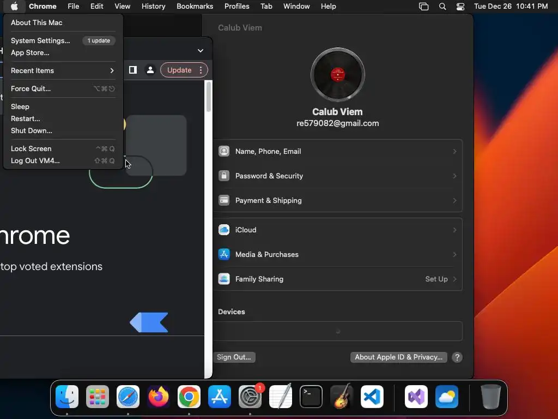
Task: Choose System Settings from Apple menu
Action: pos(63,40)
